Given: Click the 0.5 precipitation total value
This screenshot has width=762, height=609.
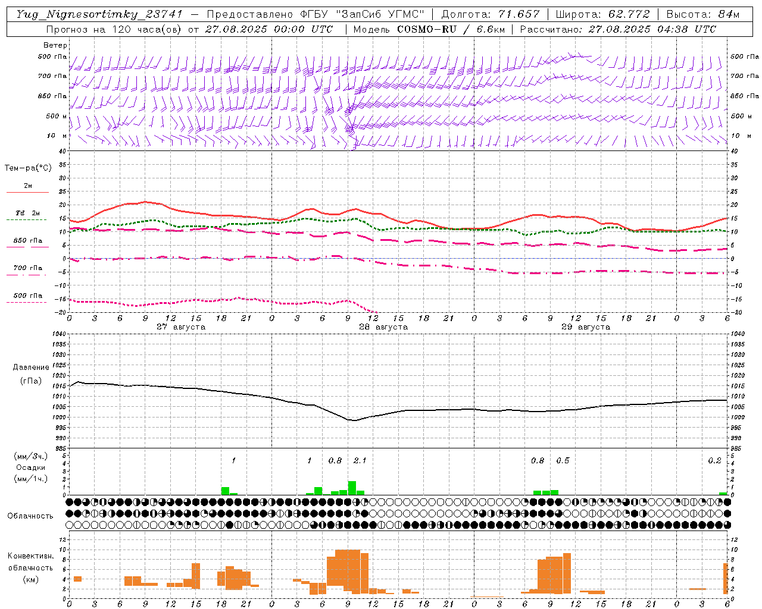Looking at the screenshot, I should [563, 460].
